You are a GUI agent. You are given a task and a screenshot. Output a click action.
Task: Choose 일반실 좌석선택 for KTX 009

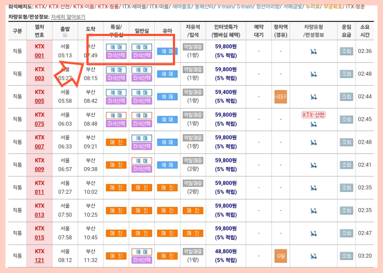(142, 169)
